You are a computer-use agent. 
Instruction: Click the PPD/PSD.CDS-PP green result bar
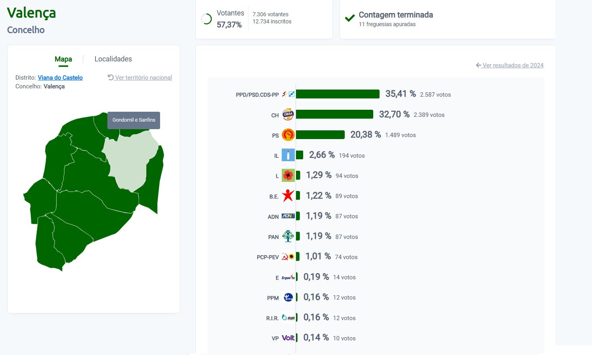tap(338, 94)
